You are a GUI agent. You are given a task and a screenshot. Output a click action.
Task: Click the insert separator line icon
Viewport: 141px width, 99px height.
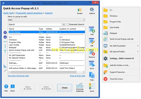pos(5,42)
